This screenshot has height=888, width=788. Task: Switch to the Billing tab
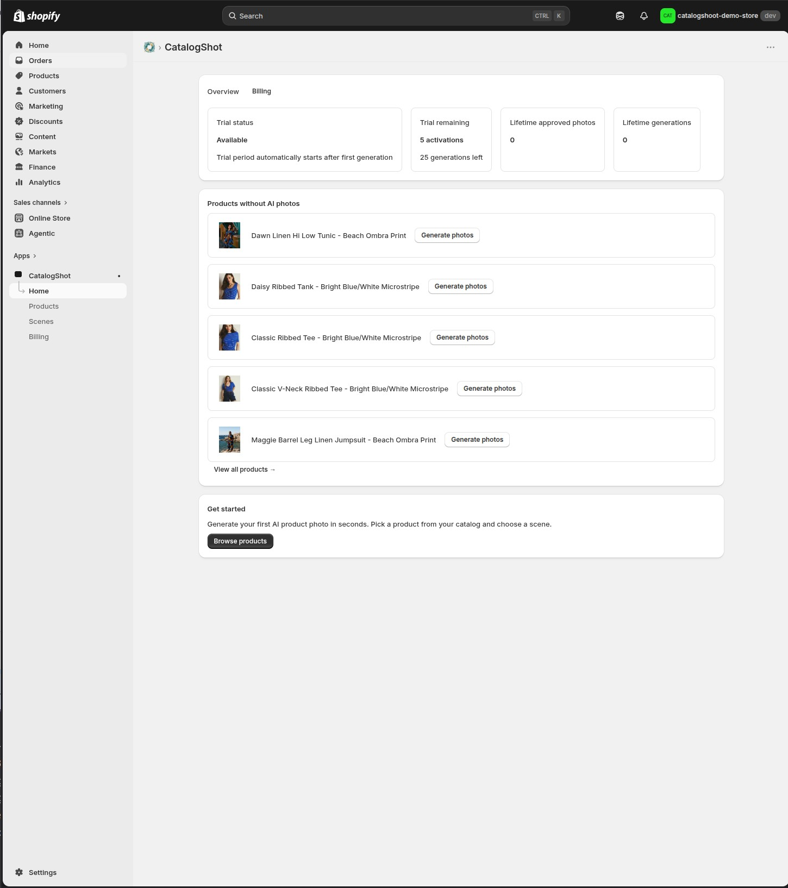point(261,91)
